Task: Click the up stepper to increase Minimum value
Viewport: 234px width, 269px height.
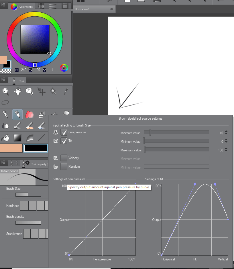Action: tap(227, 131)
